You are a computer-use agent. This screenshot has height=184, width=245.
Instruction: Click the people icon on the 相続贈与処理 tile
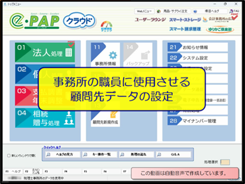click(x=69, y=118)
